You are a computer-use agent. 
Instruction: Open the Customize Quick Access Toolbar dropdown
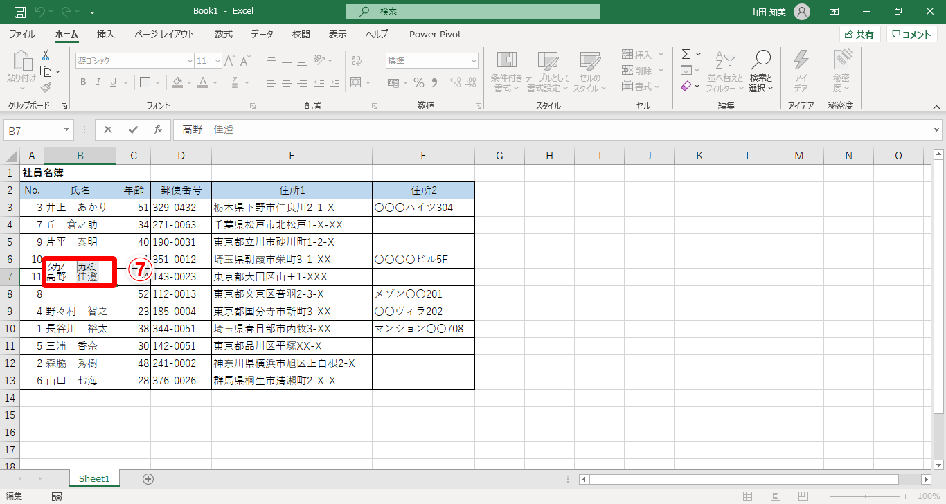coord(93,12)
